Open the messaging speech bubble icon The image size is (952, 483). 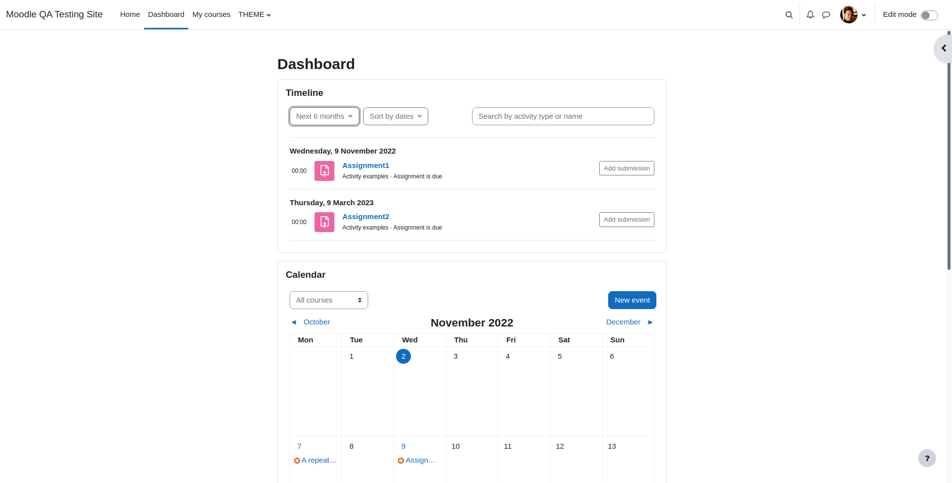(x=826, y=15)
